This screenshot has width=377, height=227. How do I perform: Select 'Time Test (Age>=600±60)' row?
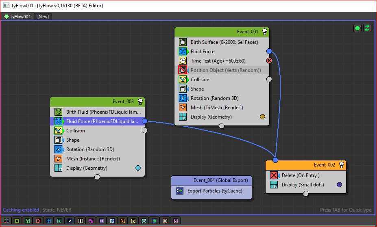[222, 61]
